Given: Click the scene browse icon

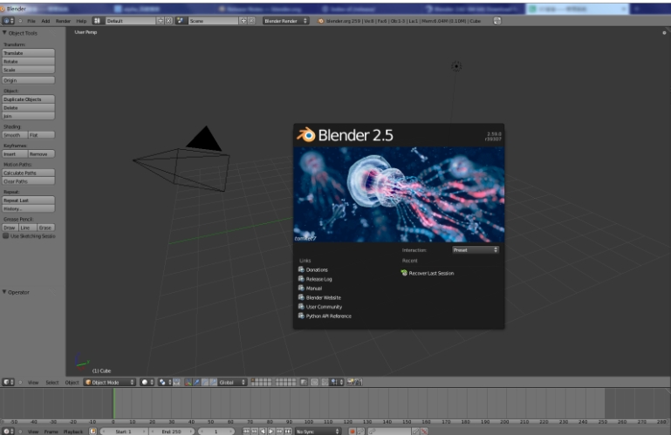Looking at the screenshot, I should pos(181,21).
